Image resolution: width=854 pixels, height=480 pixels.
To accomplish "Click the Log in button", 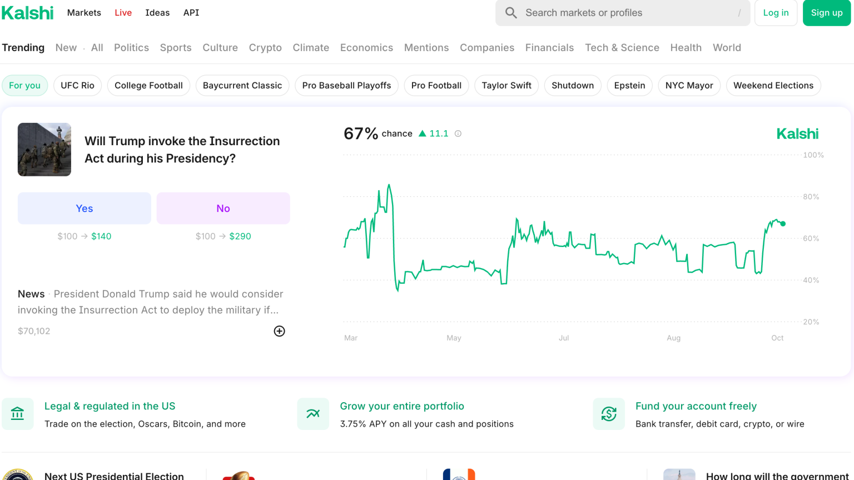I will click(x=776, y=13).
